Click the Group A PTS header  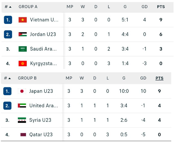click(x=161, y=7)
